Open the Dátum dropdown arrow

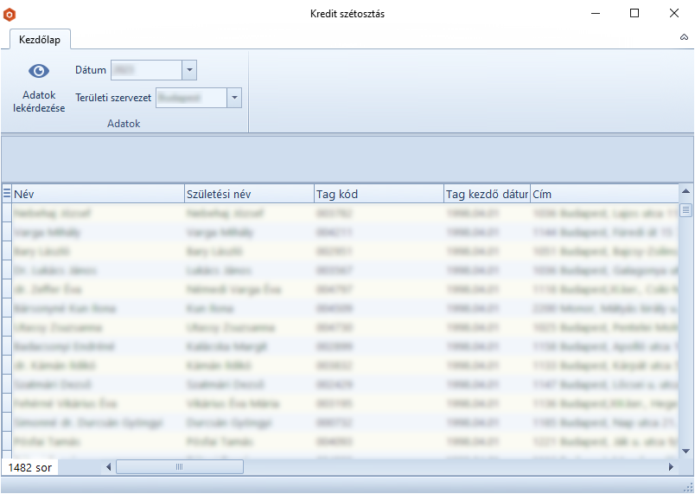(x=190, y=70)
